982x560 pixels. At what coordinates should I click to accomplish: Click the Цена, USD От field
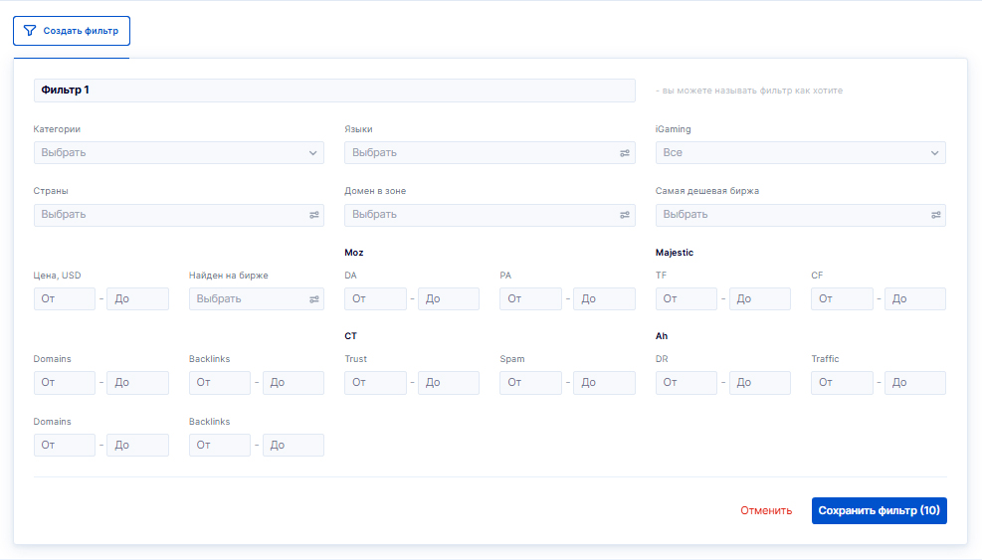click(65, 298)
